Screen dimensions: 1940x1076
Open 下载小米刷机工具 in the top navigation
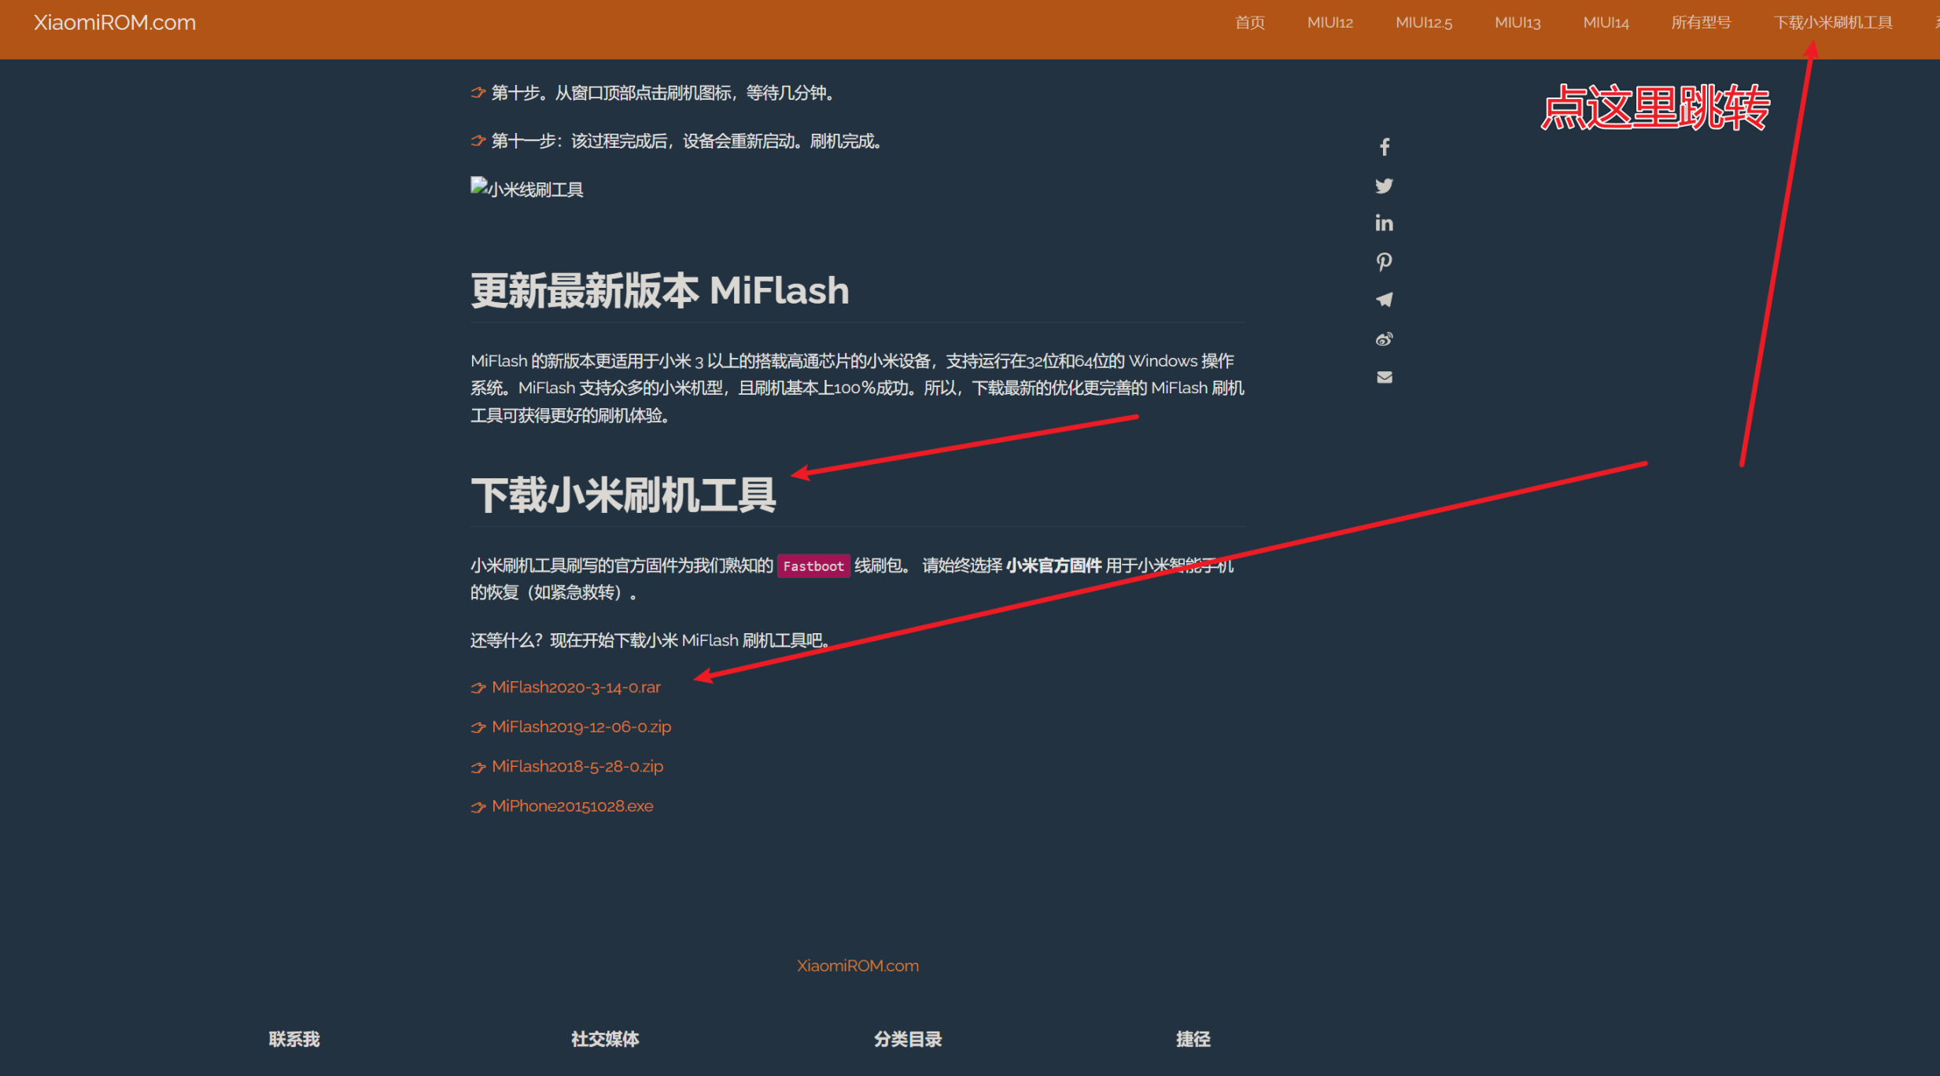coord(1834,22)
